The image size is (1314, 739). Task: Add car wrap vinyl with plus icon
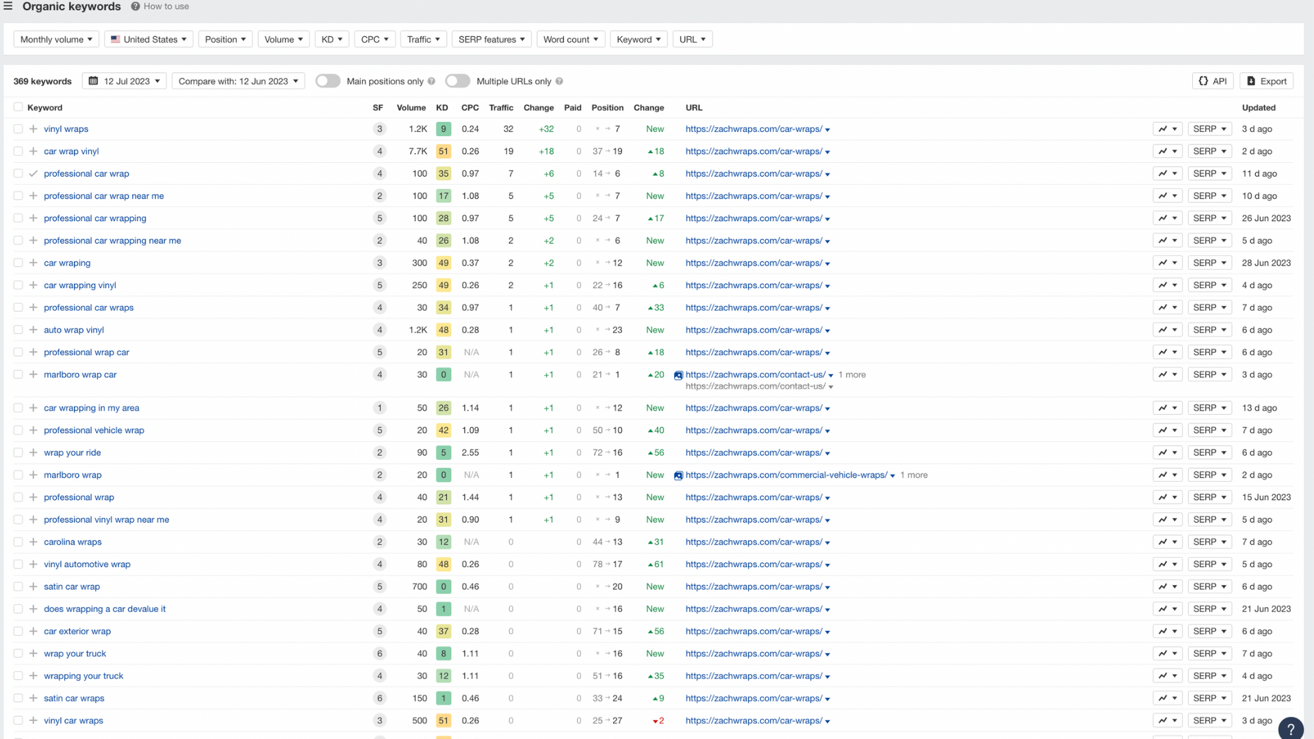[x=33, y=151]
